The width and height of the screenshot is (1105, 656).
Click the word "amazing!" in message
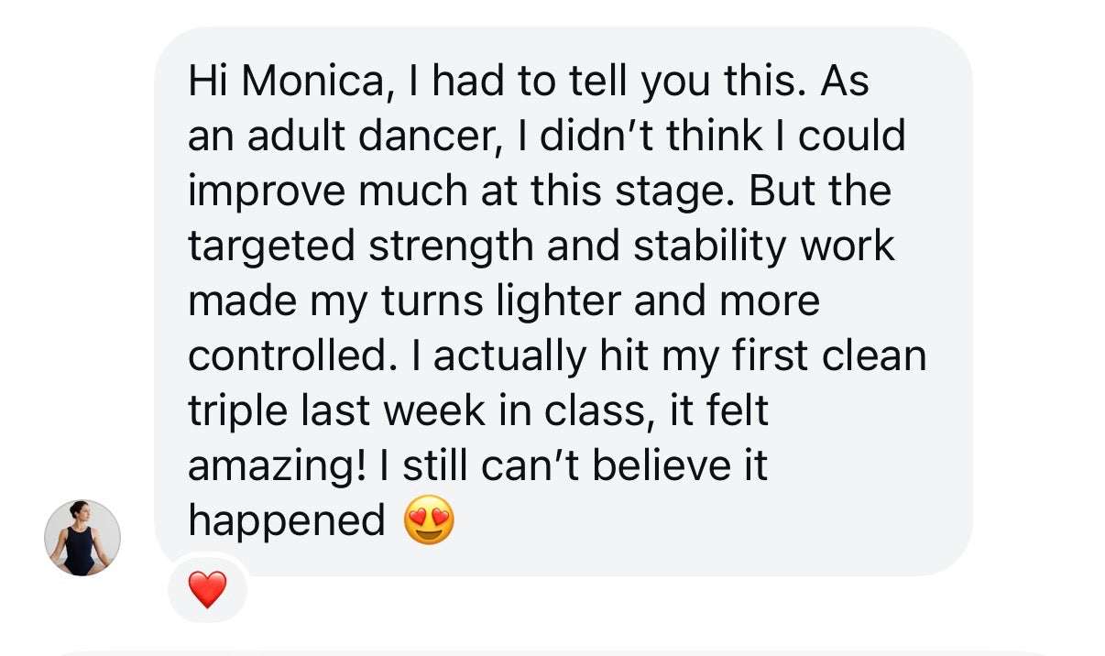click(x=277, y=466)
